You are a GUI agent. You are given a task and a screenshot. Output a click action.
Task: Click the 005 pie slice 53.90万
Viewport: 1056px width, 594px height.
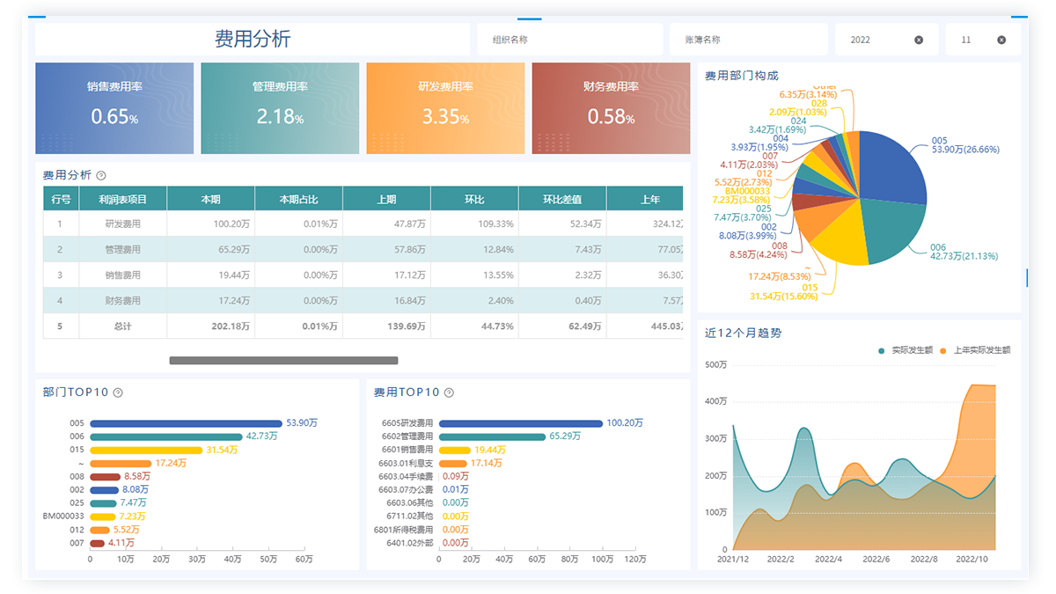tap(893, 167)
